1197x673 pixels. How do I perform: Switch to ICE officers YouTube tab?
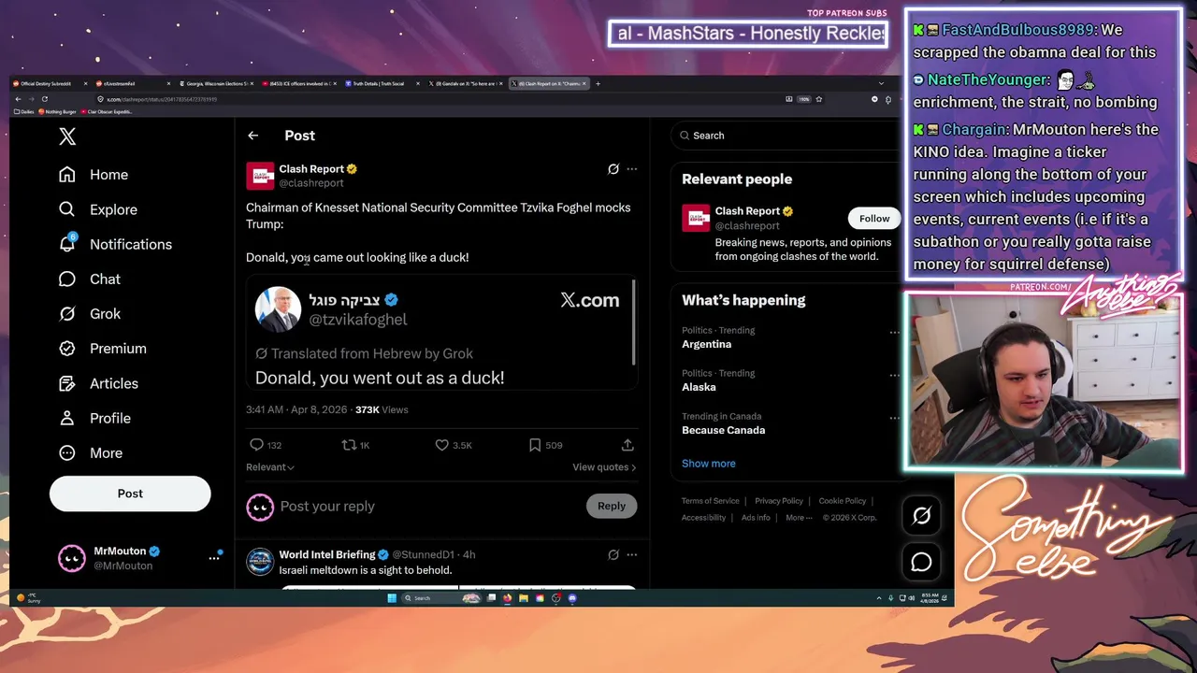point(299,84)
